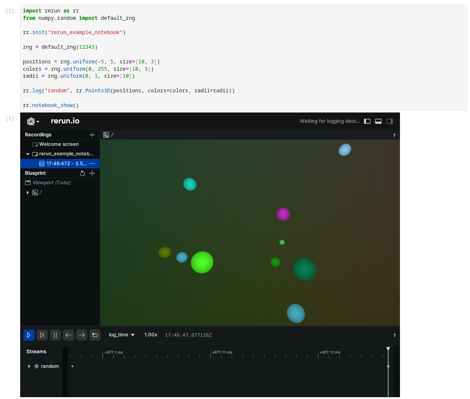470x399 pixels.
Task: Open the time panel help question mark
Action: point(394,335)
